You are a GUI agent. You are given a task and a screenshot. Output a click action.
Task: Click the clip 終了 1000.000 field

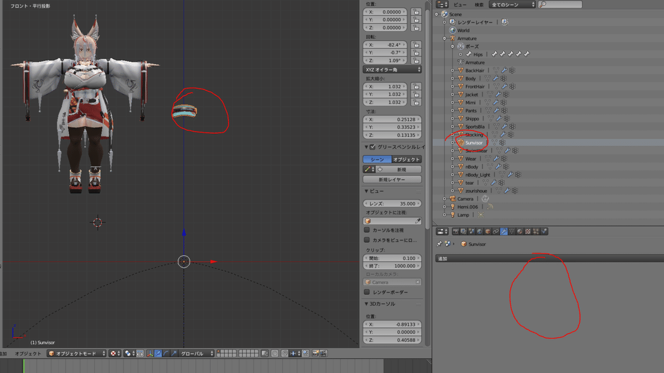coord(392,266)
